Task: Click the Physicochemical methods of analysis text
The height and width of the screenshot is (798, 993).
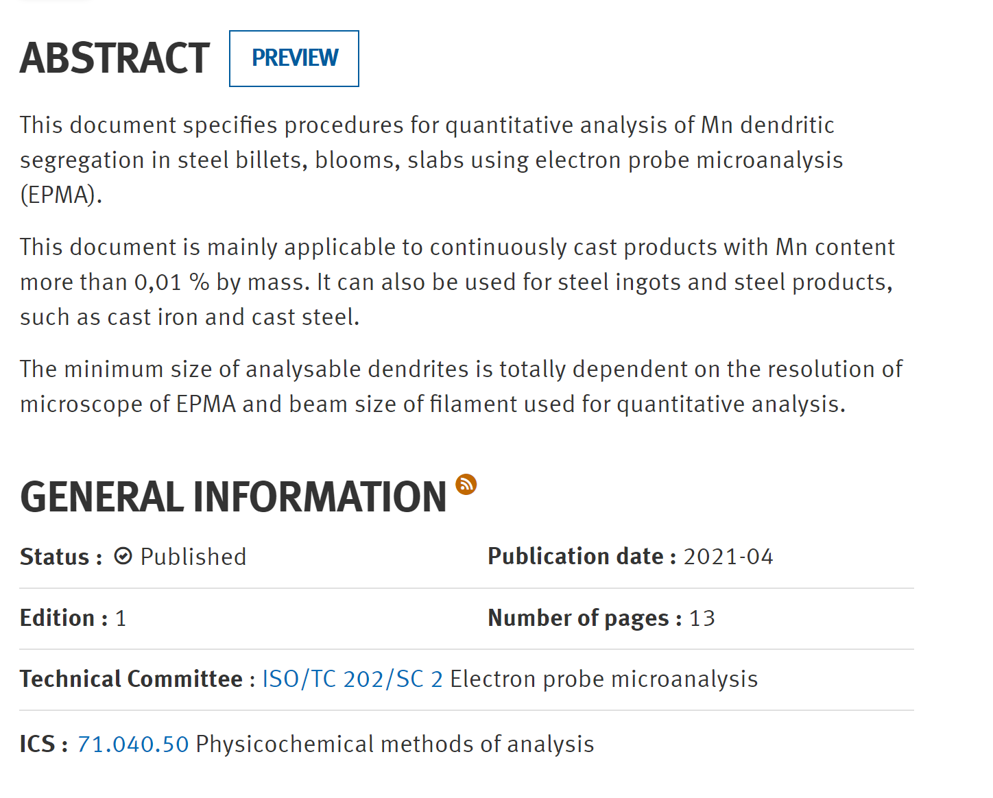Action: click(x=395, y=744)
